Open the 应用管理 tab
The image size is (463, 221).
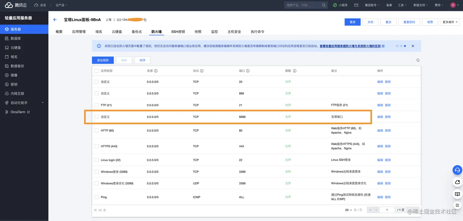tap(79, 32)
